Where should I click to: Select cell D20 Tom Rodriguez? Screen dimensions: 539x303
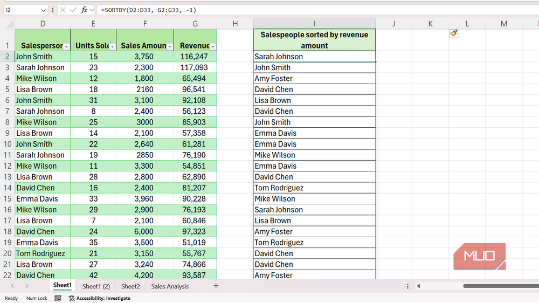[x=43, y=253]
